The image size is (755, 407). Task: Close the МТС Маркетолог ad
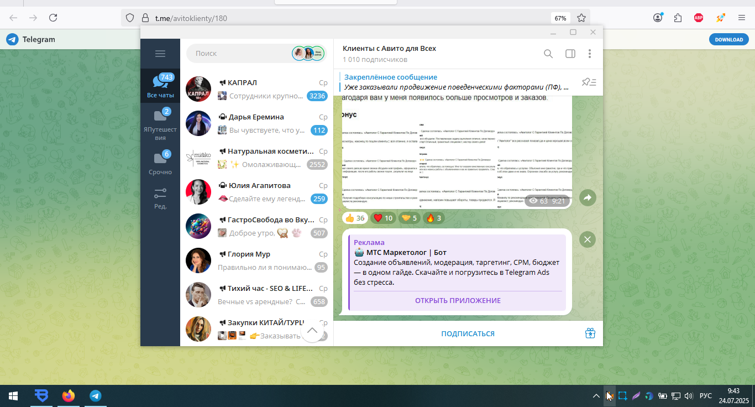tap(588, 239)
